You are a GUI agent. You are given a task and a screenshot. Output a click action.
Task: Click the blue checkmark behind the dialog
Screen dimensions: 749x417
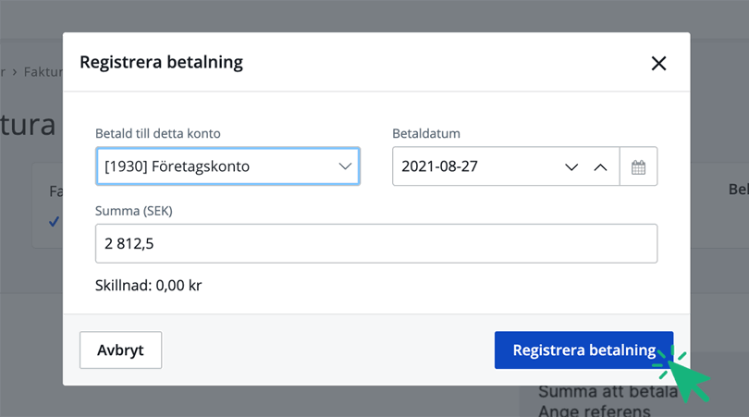click(x=54, y=222)
